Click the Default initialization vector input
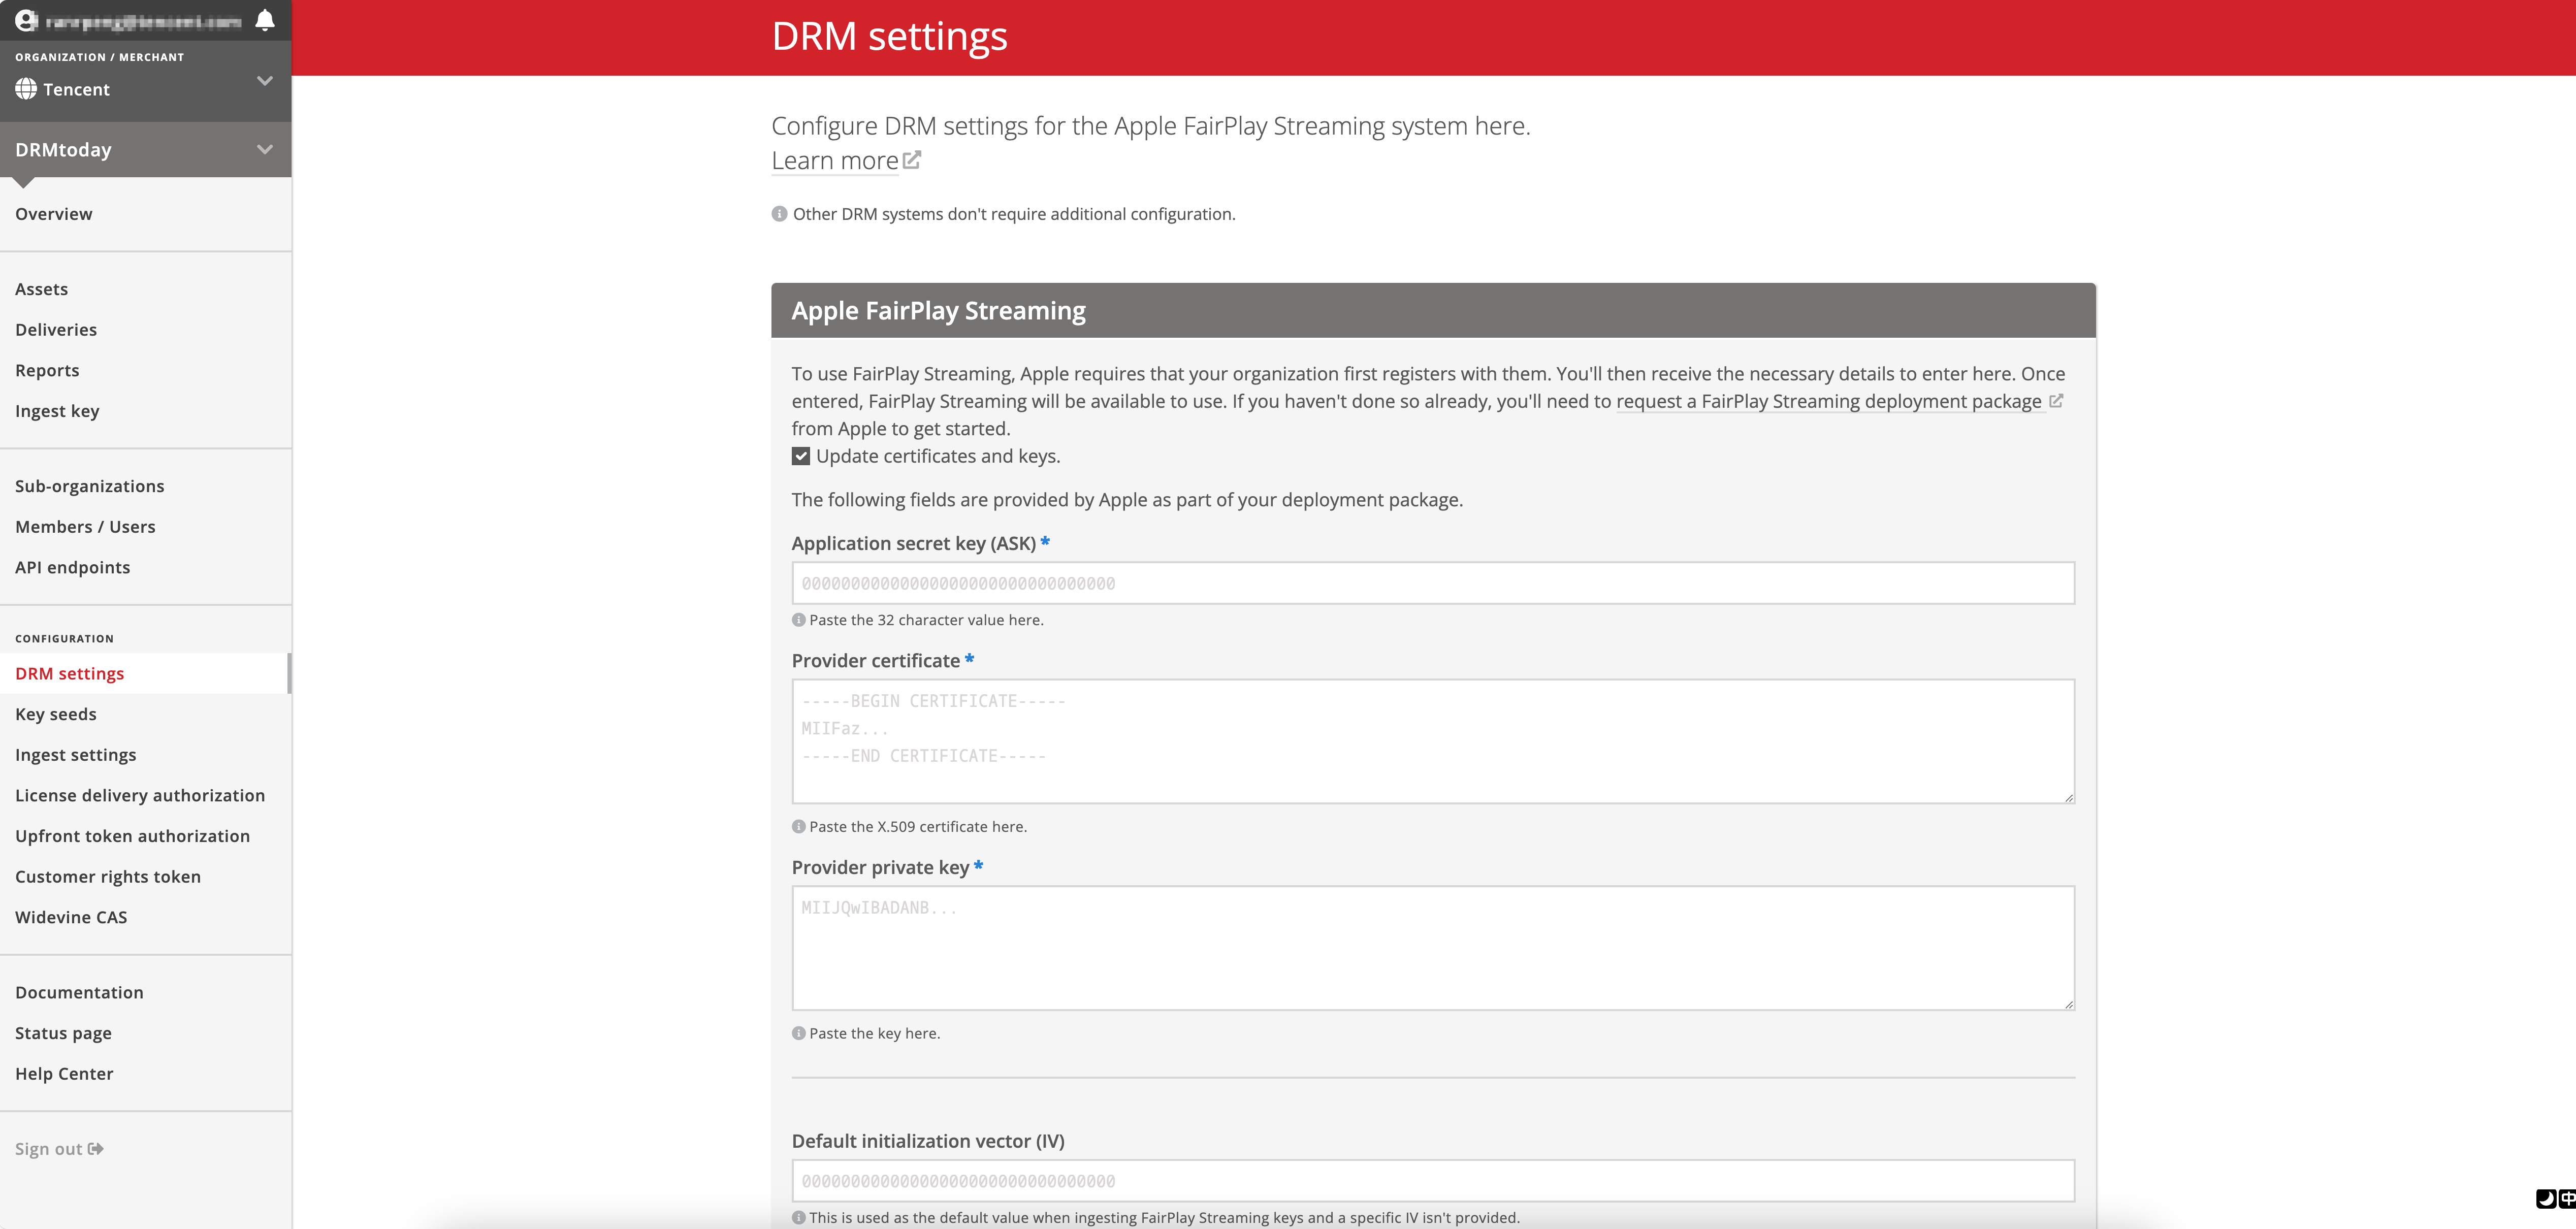Viewport: 2576px width, 1229px height. [x=1432, y=1181]
